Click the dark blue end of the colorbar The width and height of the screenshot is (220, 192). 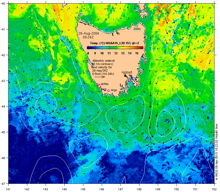(88, 48)
